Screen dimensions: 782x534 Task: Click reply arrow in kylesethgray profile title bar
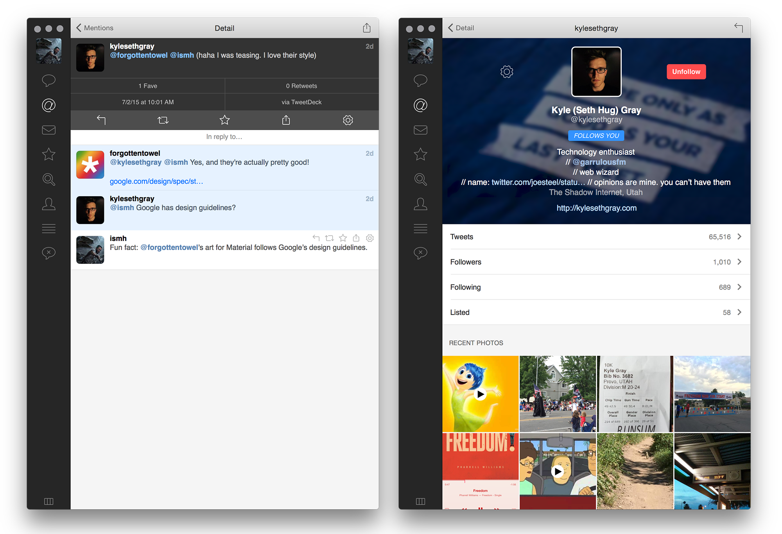(x=738, y=28)
